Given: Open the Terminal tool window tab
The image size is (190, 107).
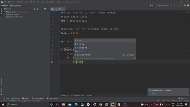Looking at the screenshot, I should (26, 98).
